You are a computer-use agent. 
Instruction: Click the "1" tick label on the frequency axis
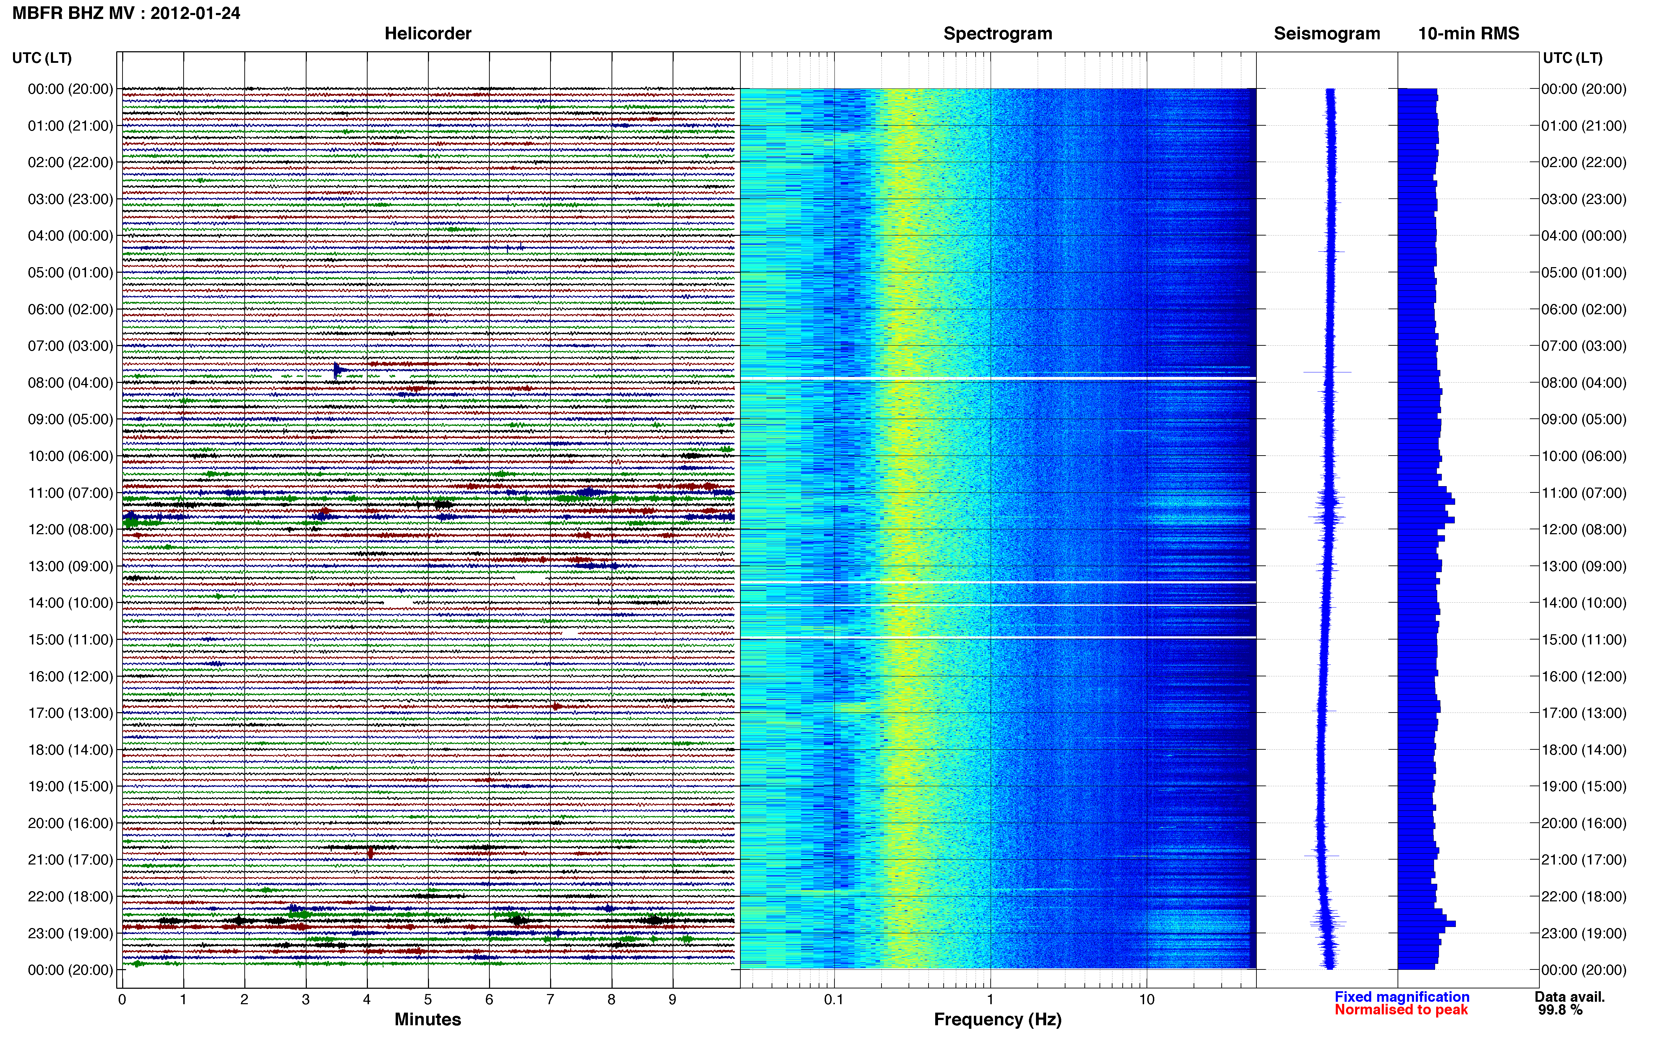pos(990,999)
